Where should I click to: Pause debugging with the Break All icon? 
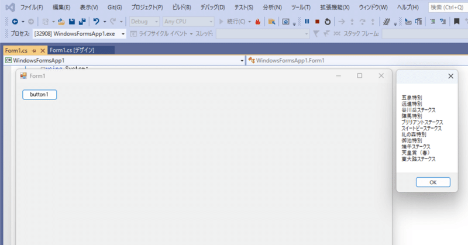click(x=307, y=22)
